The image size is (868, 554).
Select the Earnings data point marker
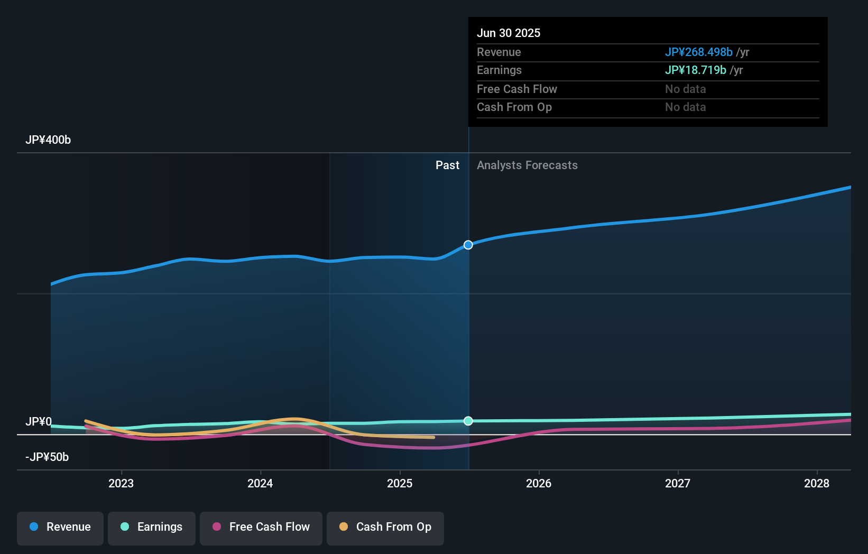coord(468,421)
